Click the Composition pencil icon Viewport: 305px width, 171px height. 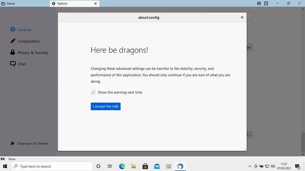[x=13, y=41]
